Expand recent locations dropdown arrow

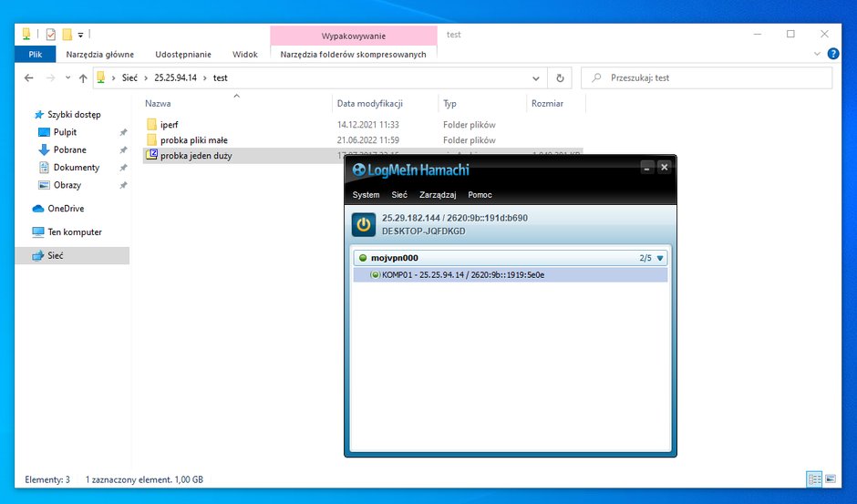click(x=67, y=77)
